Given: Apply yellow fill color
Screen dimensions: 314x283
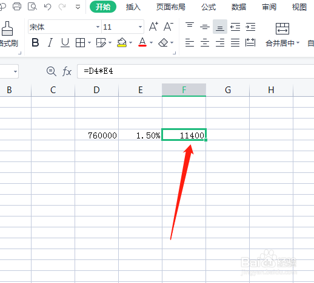Looking at the screenshot, I should coord(122,42).
